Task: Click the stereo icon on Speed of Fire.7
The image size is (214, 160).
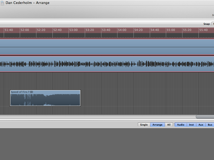Action: coord(32,92)
